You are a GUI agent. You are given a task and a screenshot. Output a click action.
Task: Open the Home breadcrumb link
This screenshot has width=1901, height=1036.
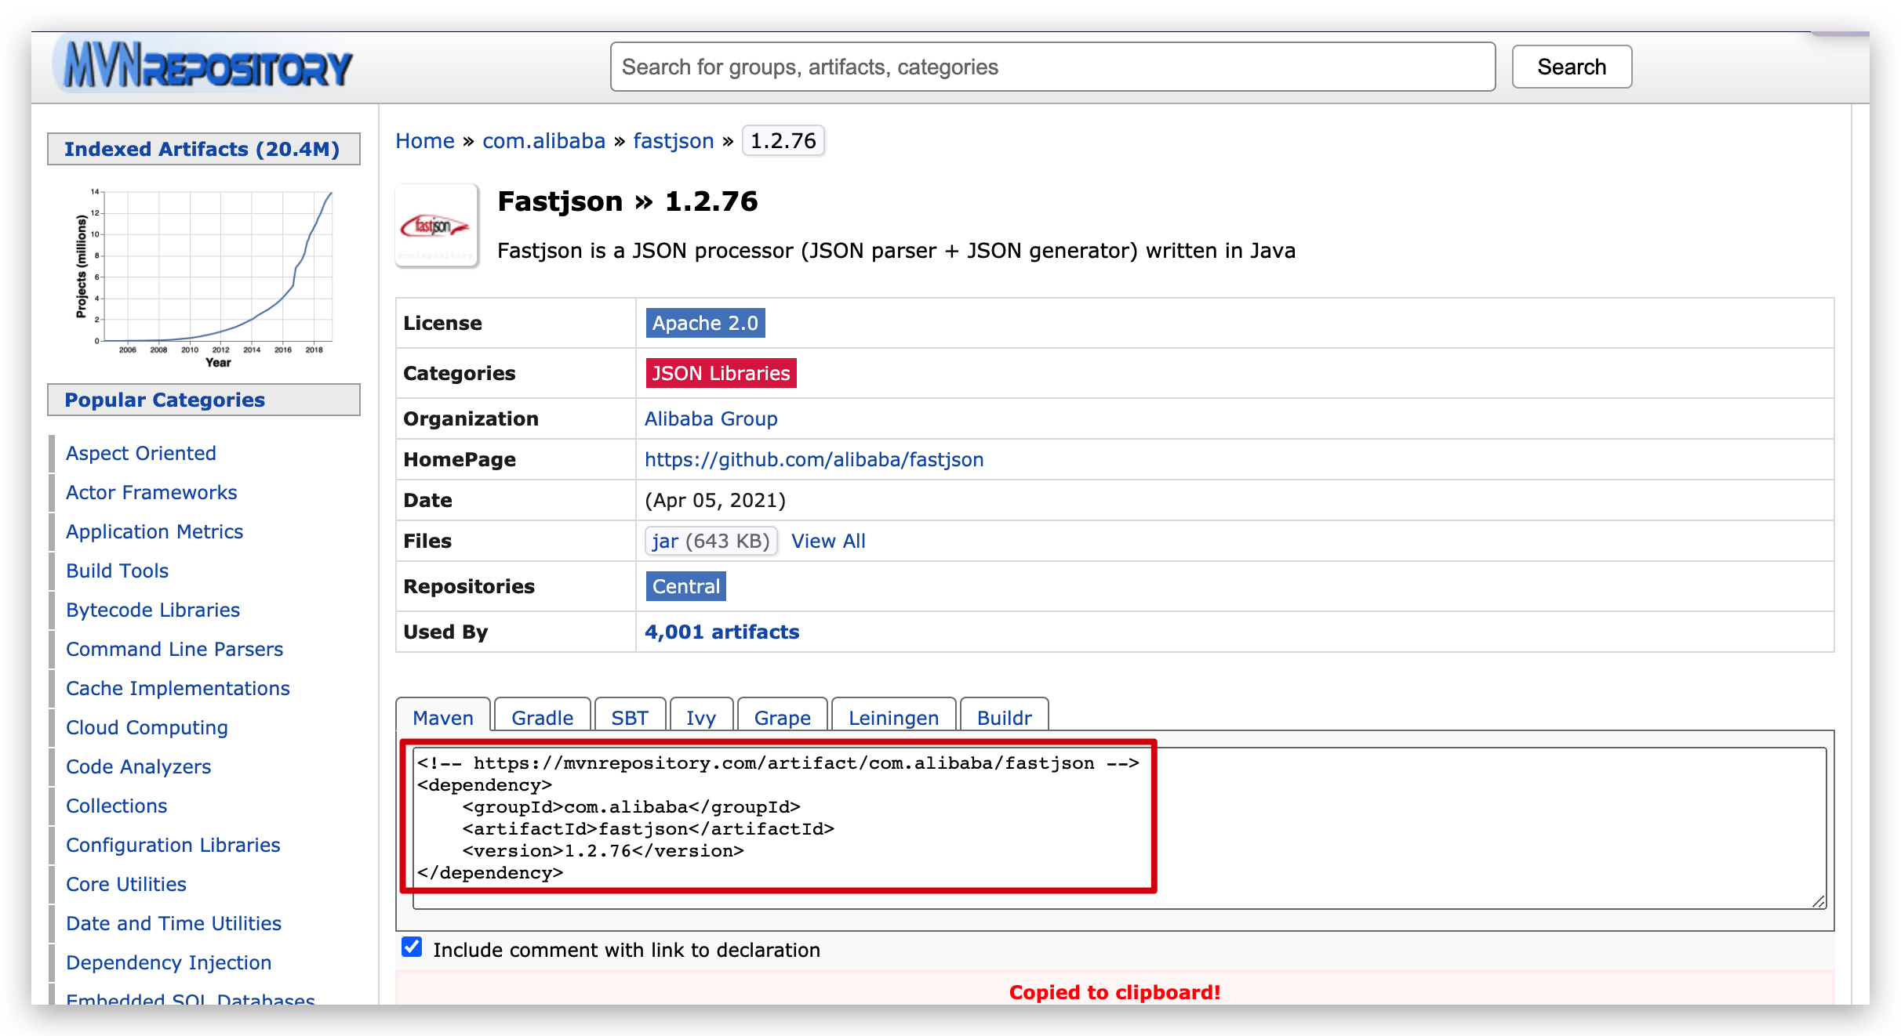(x=425, y=140)
